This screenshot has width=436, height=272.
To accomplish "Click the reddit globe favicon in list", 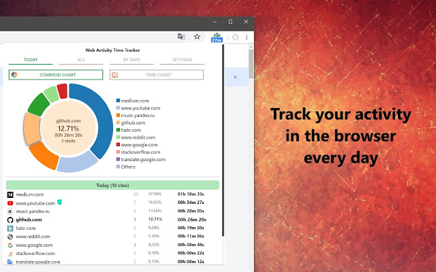I will (x=10, y=237).
